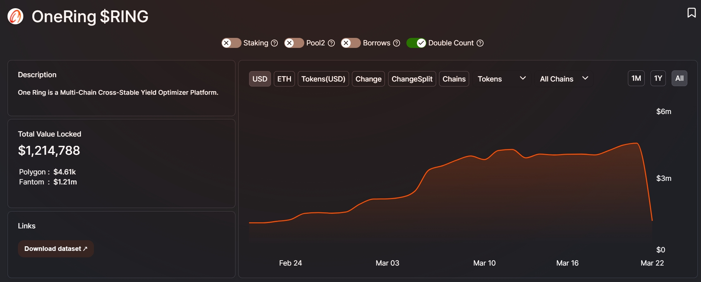Click the Total Value Locked heading

coord(49,134)
